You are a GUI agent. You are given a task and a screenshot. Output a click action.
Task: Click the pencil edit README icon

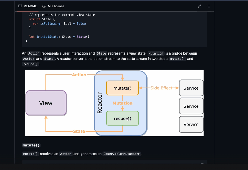coord(200,6)
